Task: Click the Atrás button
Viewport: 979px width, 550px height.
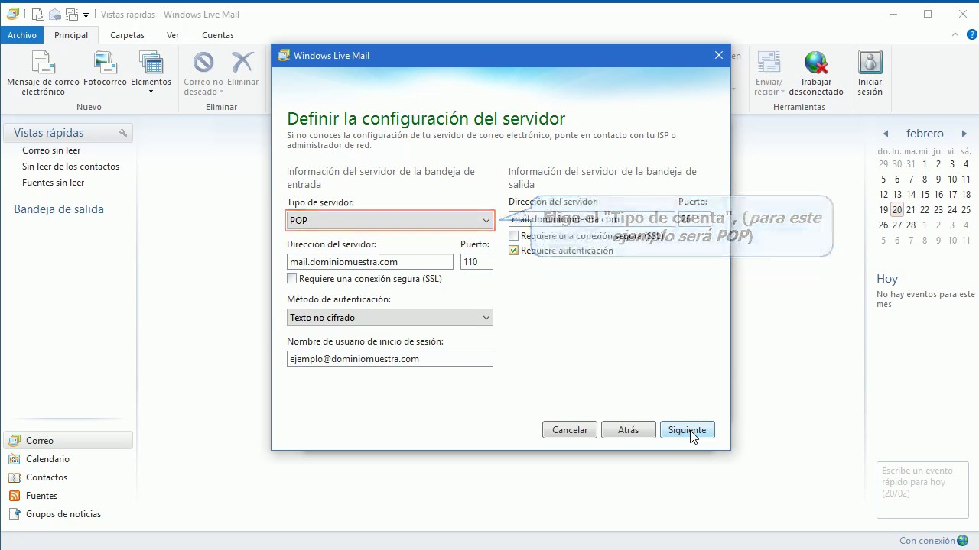Action: click(x=629, y=430)
